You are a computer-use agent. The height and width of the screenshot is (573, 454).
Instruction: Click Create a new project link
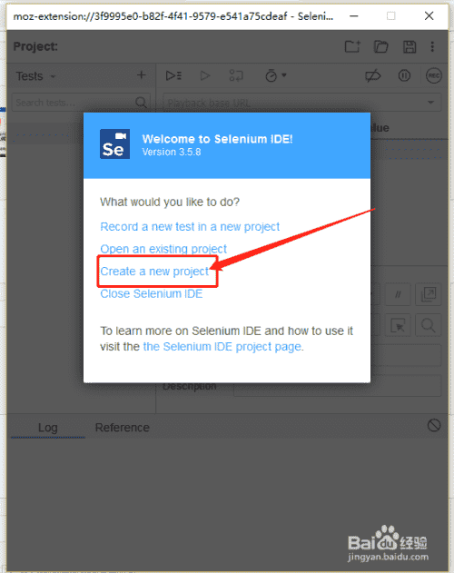coord(154,272)
